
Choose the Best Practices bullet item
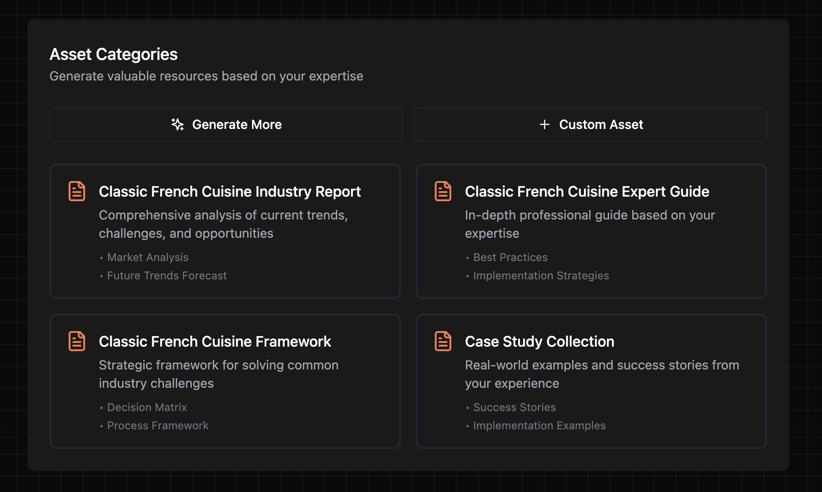(x=510, y=257)
